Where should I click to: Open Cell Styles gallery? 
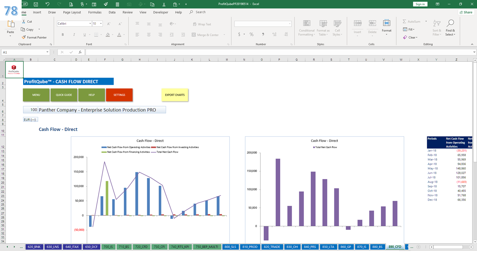337,28
